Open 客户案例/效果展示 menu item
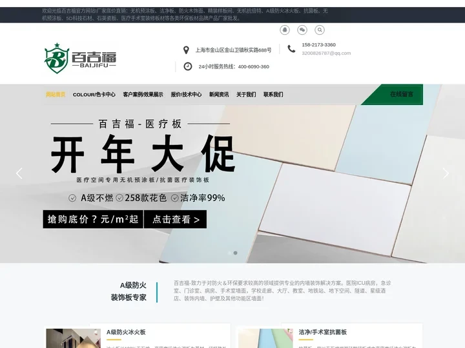 click(x=143, y=94)
